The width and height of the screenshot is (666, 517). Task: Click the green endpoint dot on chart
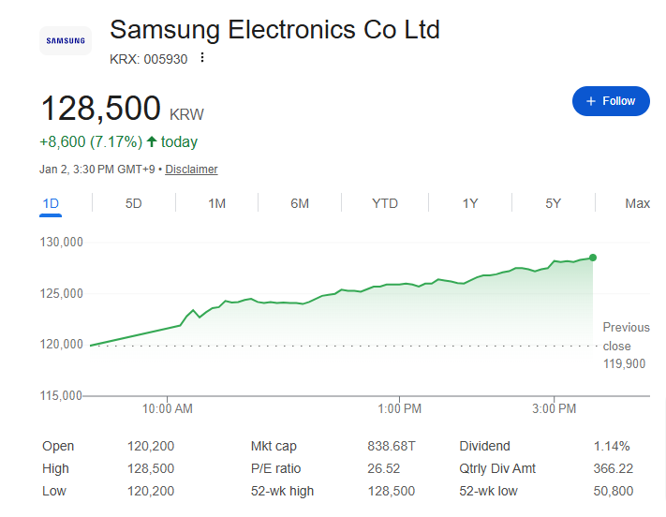click(593, 258)
